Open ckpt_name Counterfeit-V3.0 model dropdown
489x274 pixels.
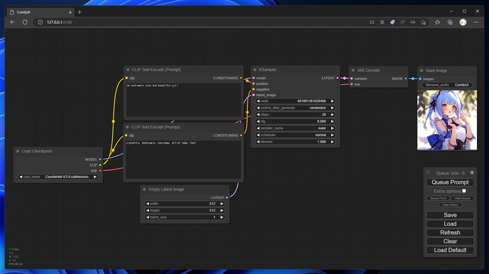(58, 177)
